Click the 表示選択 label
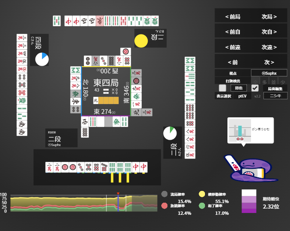Viewport: 290px width, 231px height. click(224, 96)
